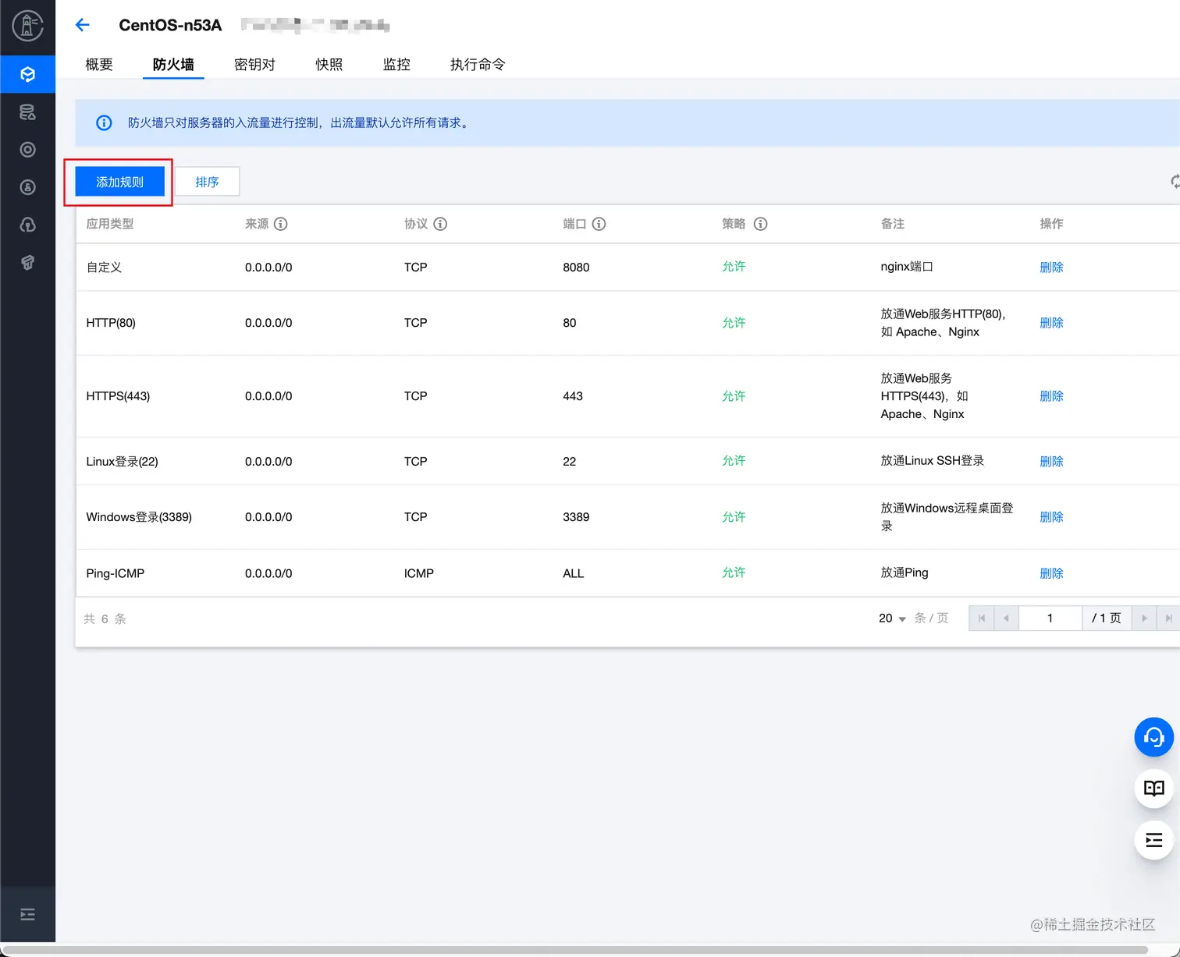Open the 快照 tab
The width and height of the screenshot is (1180, 957).
(x=329, y=65)
